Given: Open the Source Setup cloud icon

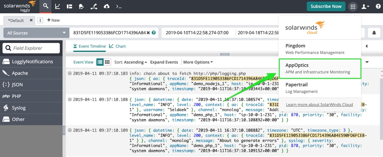Looking at the screenshot, I should [107, 6].
